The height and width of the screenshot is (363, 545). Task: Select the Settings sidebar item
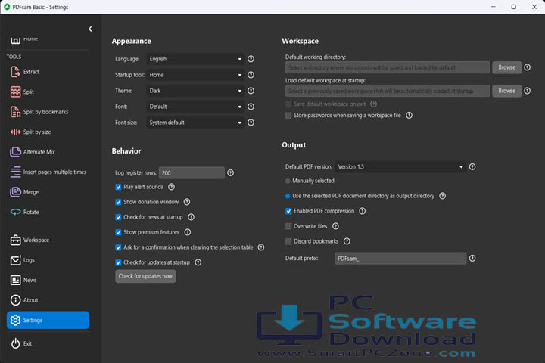[x=48, y=320]
